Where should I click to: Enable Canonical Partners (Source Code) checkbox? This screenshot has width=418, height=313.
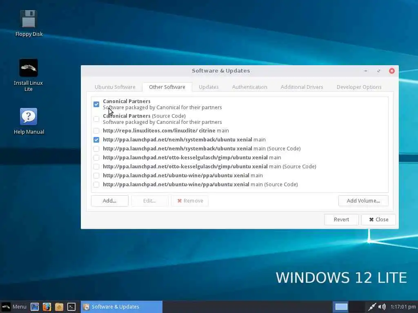tap(96, 119)
